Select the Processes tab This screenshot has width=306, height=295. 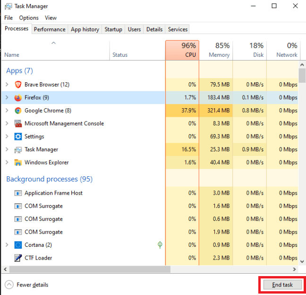(x=17, y=29)
